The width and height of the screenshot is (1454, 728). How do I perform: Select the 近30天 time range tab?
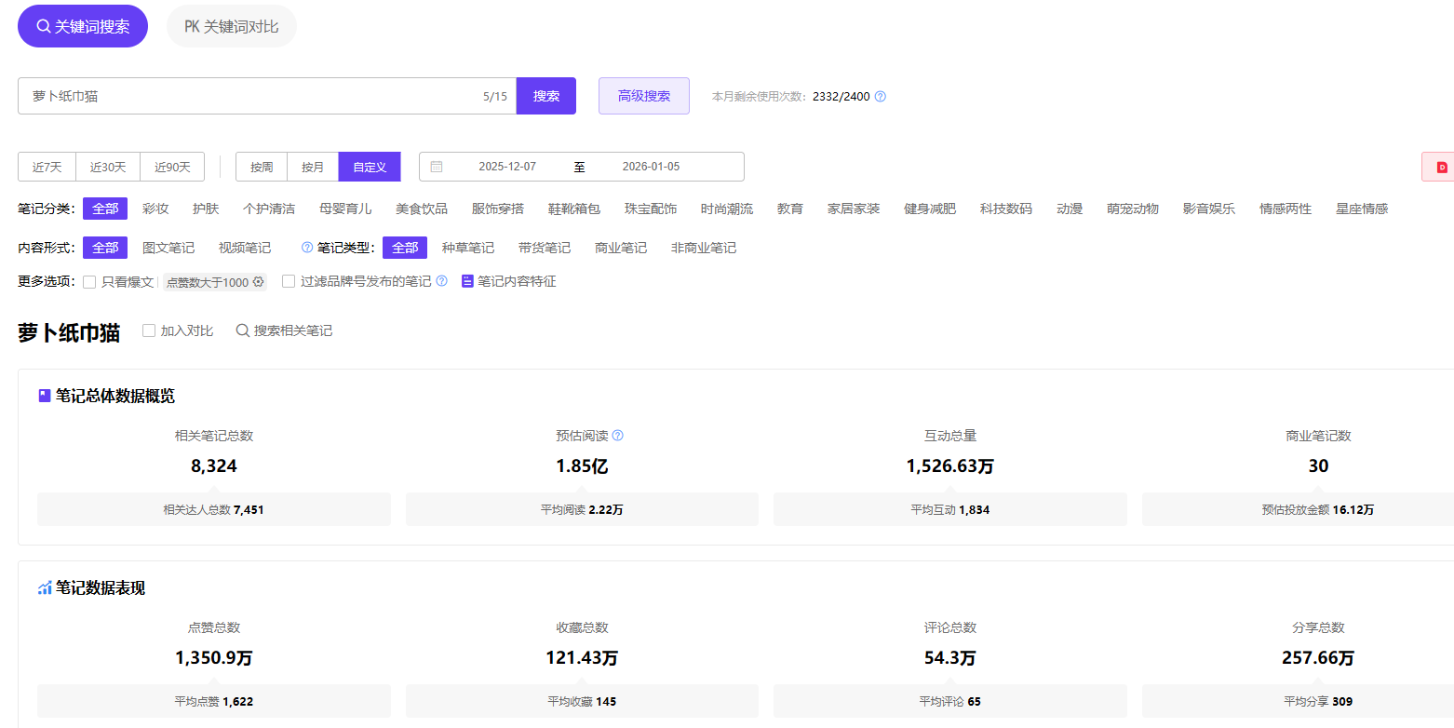(x=108, y=168)
